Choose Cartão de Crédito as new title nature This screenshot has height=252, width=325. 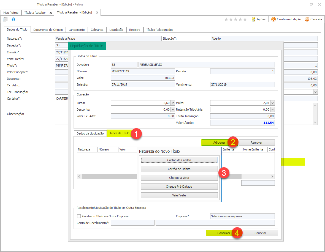click(x=179, y=160)
